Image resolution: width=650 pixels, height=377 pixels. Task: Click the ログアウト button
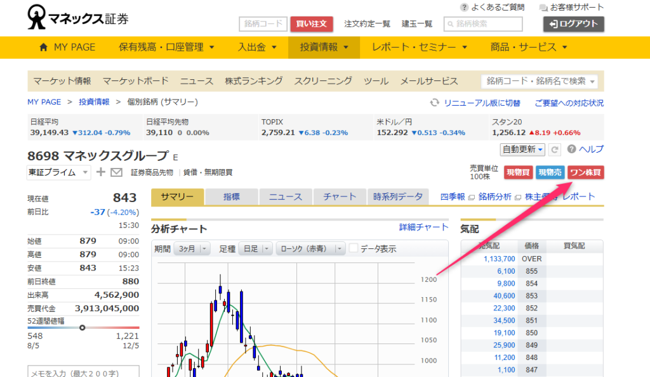[x=574, y=24]
